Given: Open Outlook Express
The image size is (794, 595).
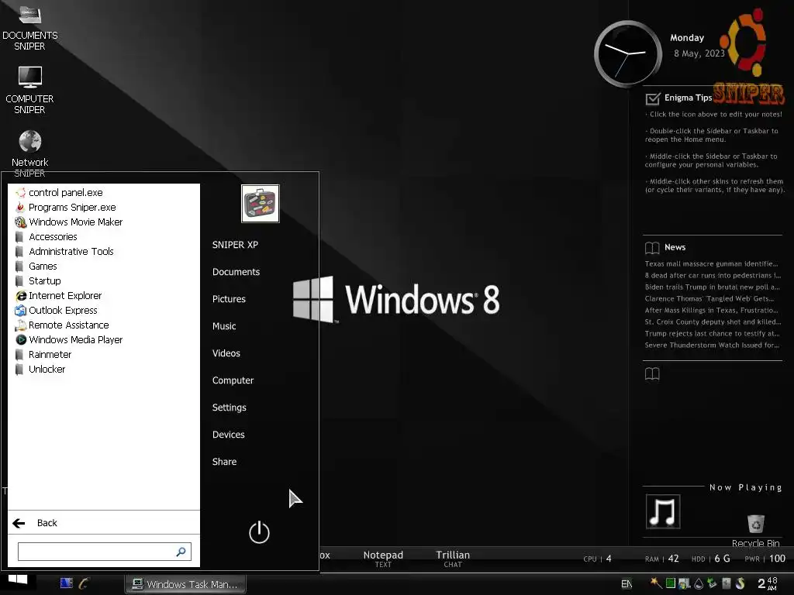Looking at the screenshot, I should click(56, 310).
